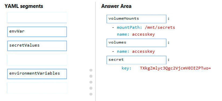Click the fourth divider handle dot
The image size is (222, 101).
(x=91, y=88)
